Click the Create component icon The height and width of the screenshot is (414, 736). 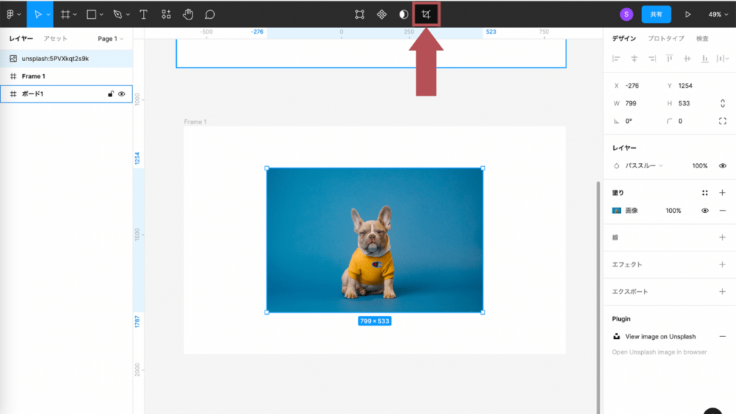382,14
